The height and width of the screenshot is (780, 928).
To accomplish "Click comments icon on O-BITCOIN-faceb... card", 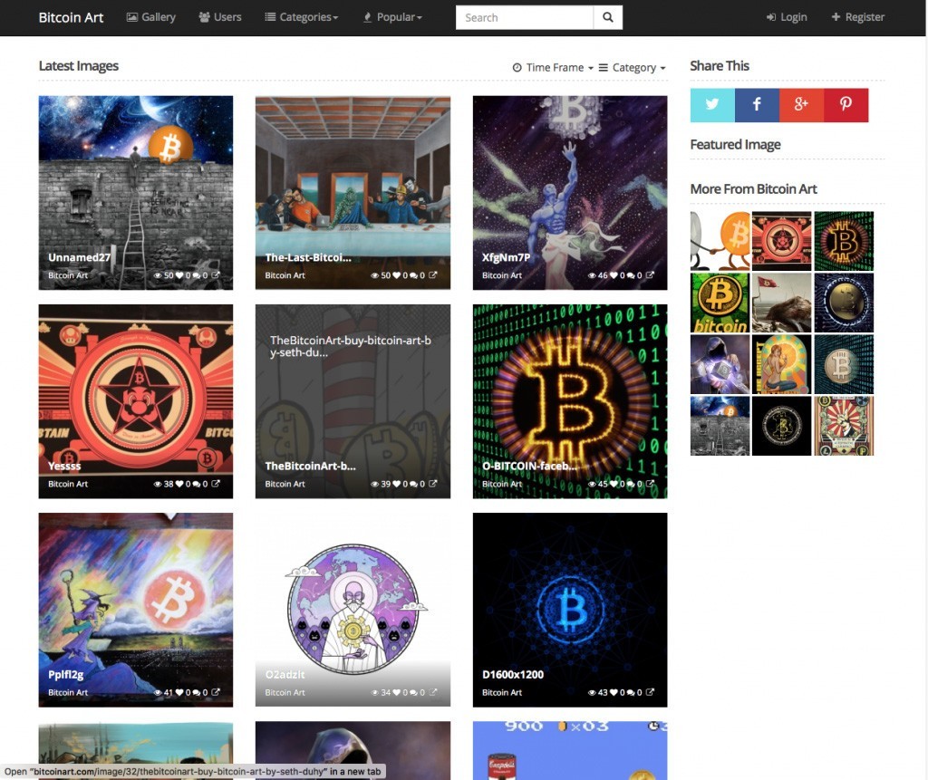I will click(631, 484).
